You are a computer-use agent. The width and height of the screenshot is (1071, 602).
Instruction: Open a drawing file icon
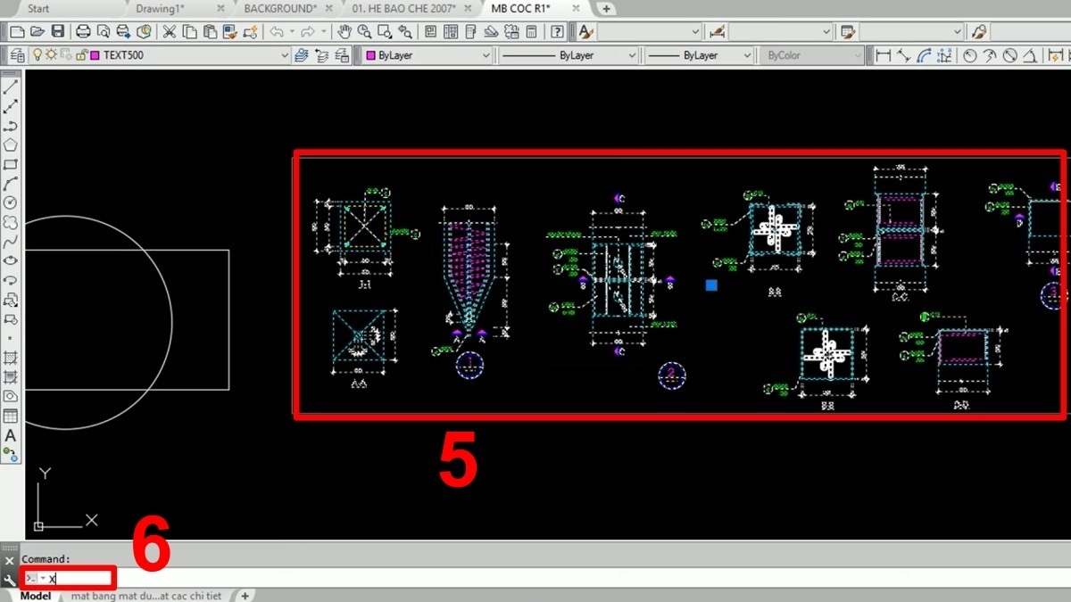pos(37,32)
